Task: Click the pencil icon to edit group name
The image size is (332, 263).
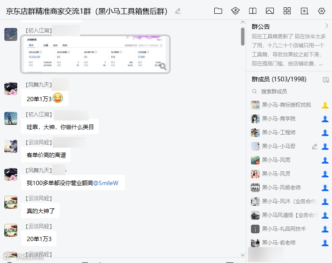Action: (178, 11)
